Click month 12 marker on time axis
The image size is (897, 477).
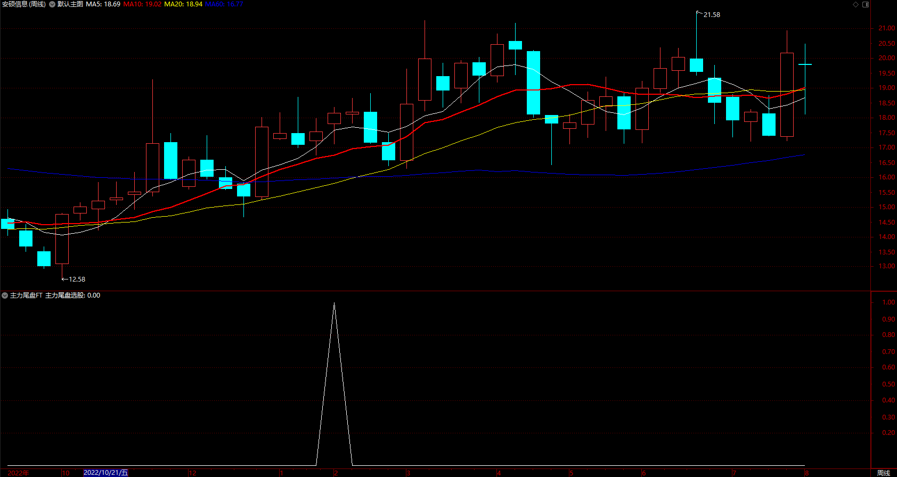click(x=193, y=473)
